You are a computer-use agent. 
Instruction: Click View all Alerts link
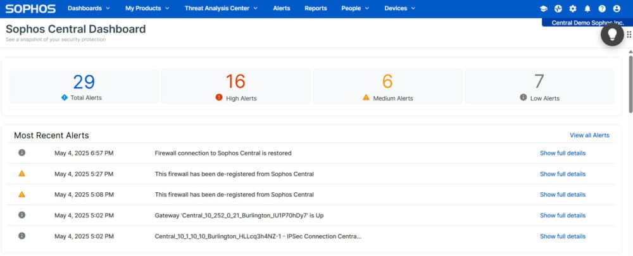589,135
